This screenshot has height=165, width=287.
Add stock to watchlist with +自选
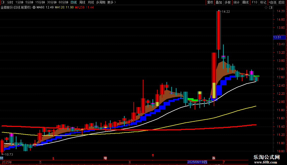click(x=272, y=2)
